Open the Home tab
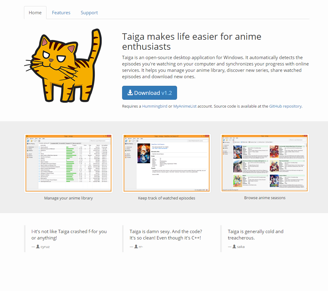 click(x=35, y=13)
